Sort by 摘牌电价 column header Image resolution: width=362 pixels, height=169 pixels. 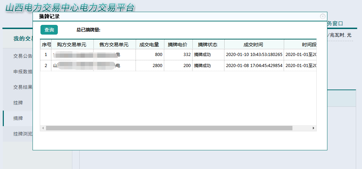178,45
